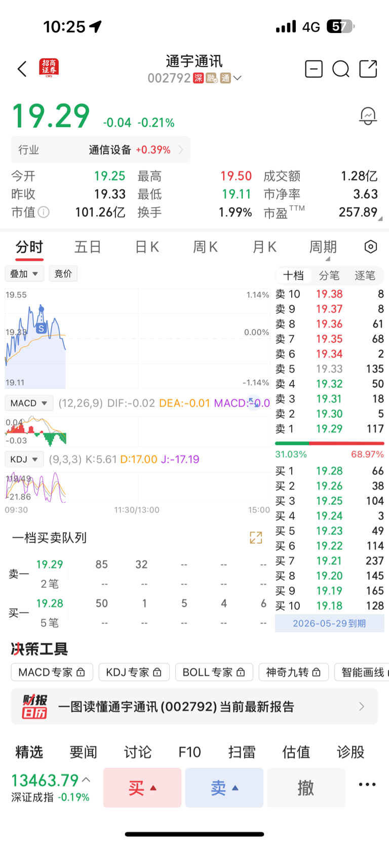Screen dimensions: 389x844
Task: Tap the share export icon
Action: tap(368, 68)
